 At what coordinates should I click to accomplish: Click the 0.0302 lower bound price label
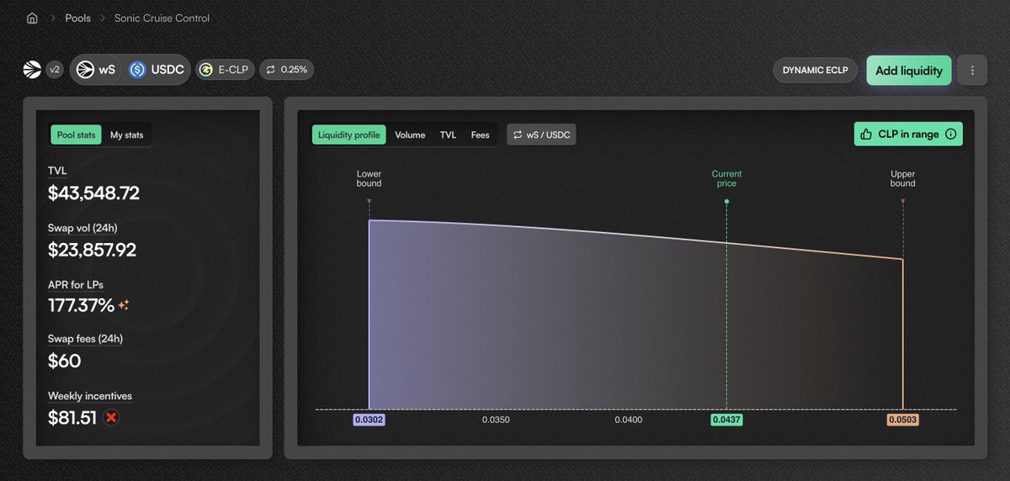coord(369,419)
